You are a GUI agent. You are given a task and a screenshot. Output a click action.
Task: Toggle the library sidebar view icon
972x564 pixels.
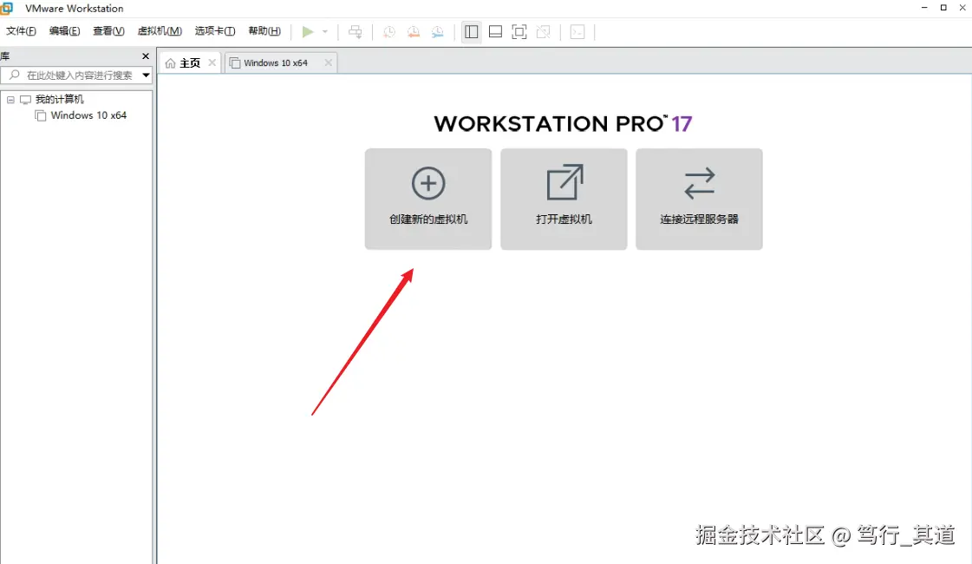click(x=471, y=31)
